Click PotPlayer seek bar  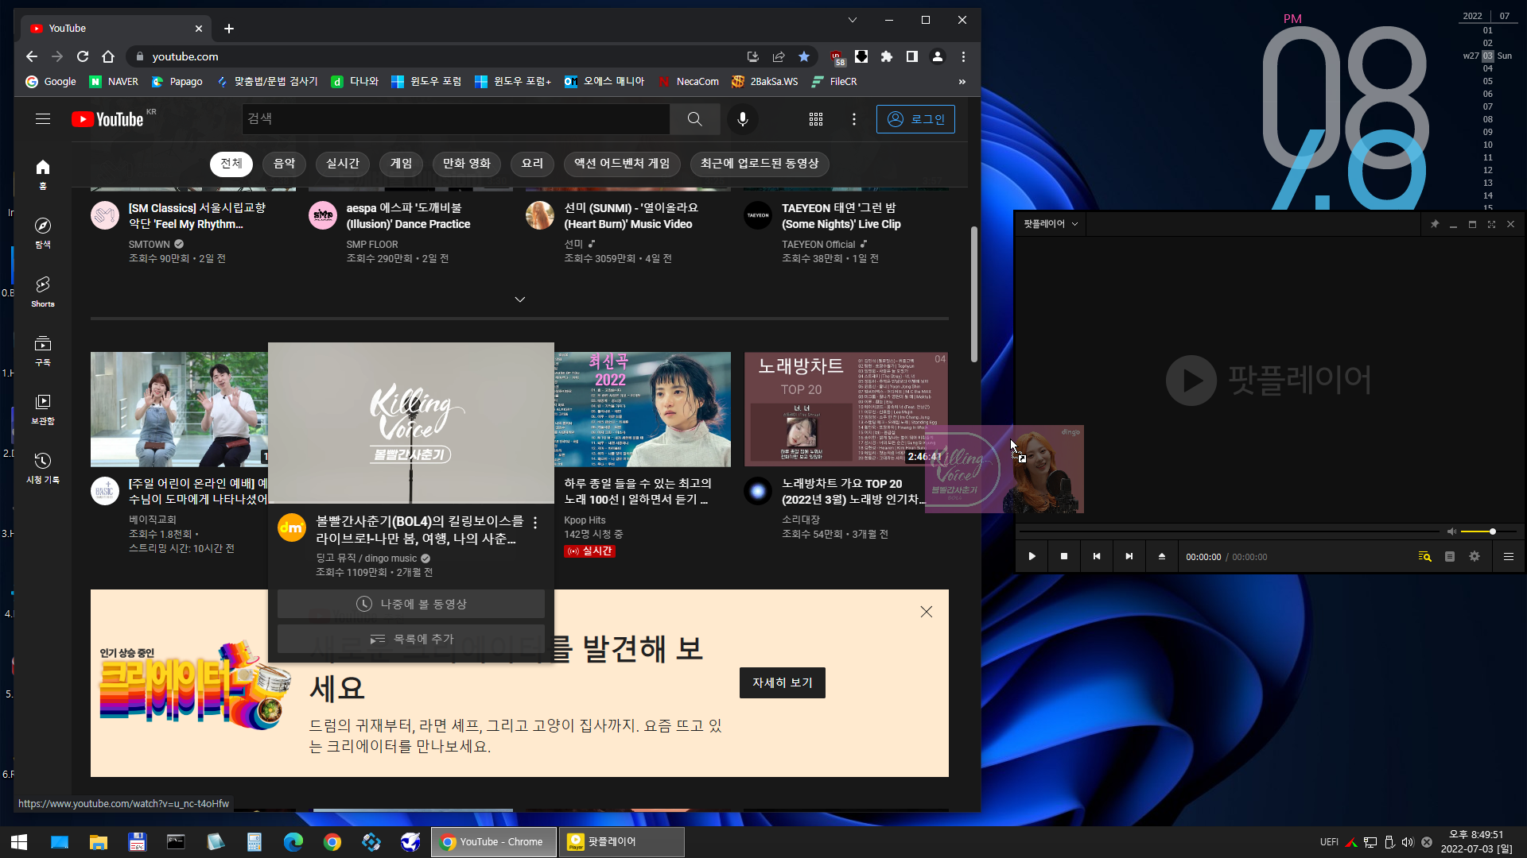[x=1229, y=531]
